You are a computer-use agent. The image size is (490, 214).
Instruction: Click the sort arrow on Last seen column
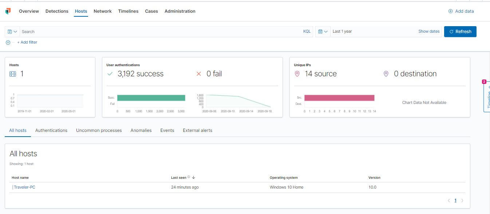193,178
